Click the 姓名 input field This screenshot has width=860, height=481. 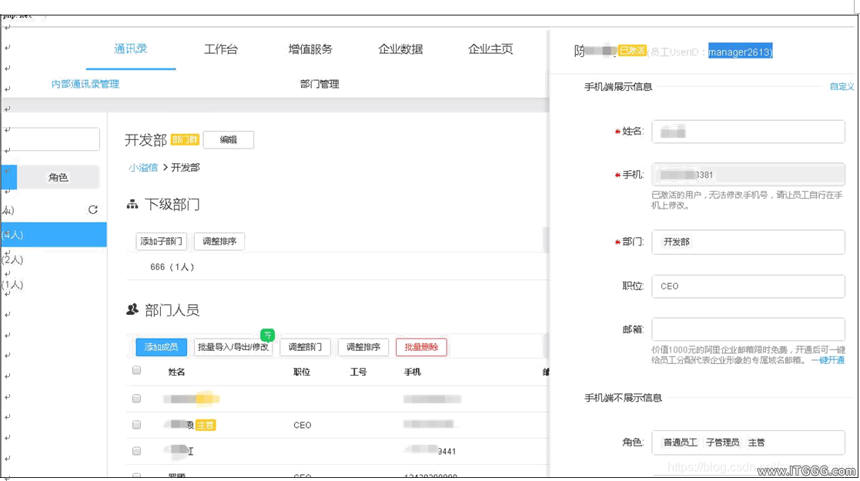pyautogui.click(x=748, y=132)
